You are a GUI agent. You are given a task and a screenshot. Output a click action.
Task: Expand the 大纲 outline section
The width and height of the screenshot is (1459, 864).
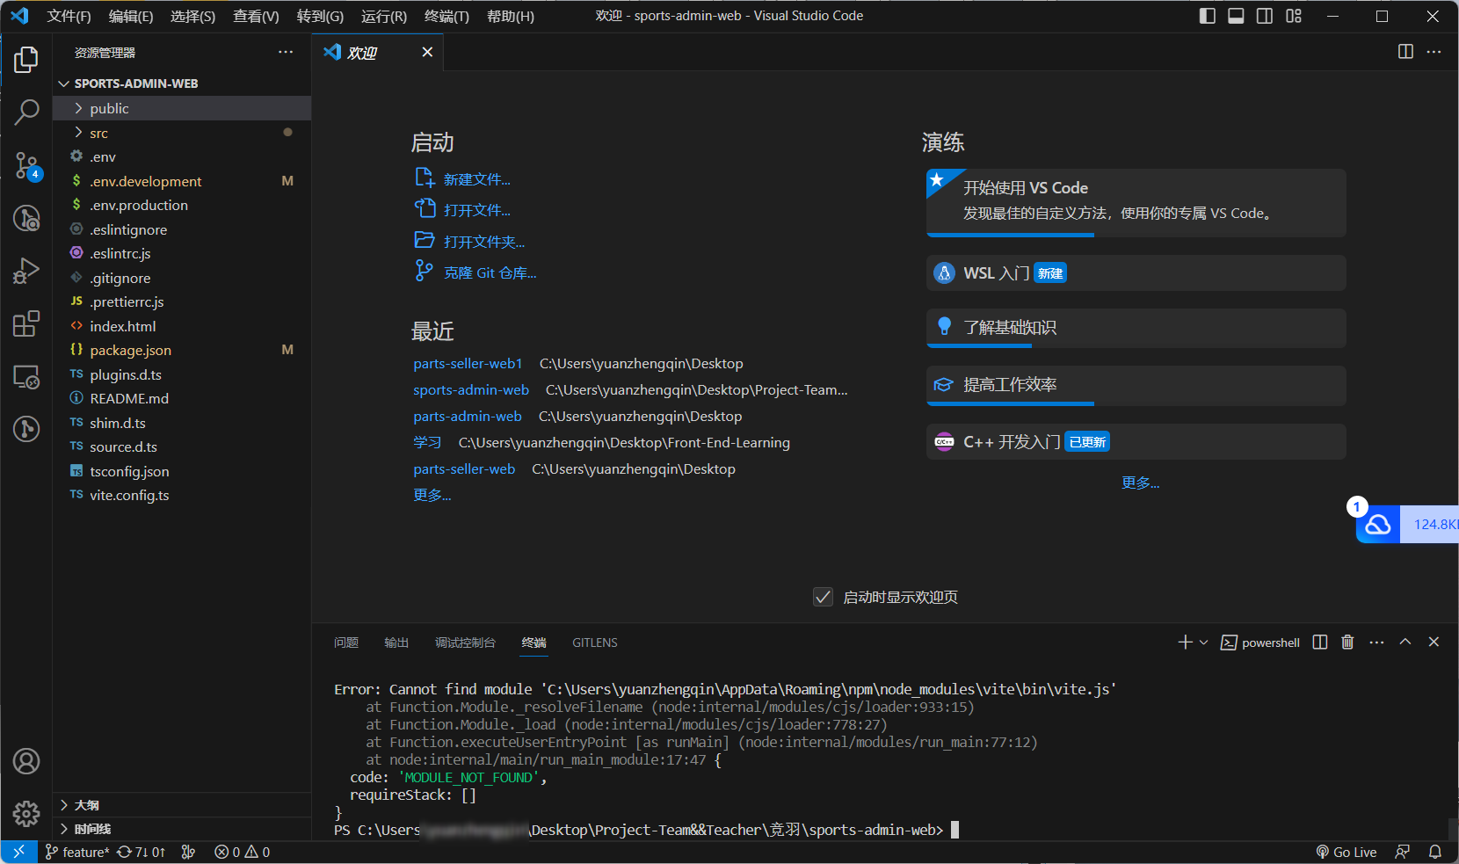tap(182, 805)
